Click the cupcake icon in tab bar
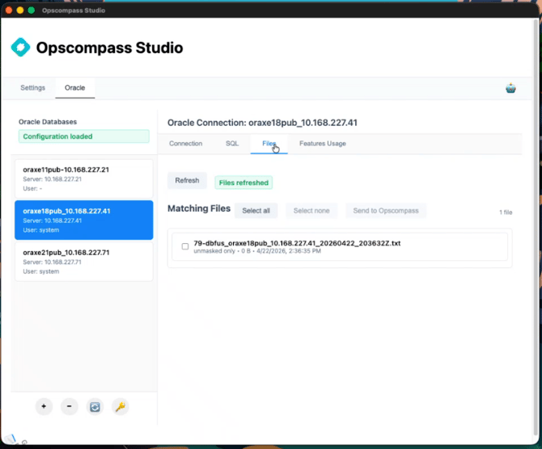 point(510,88)
